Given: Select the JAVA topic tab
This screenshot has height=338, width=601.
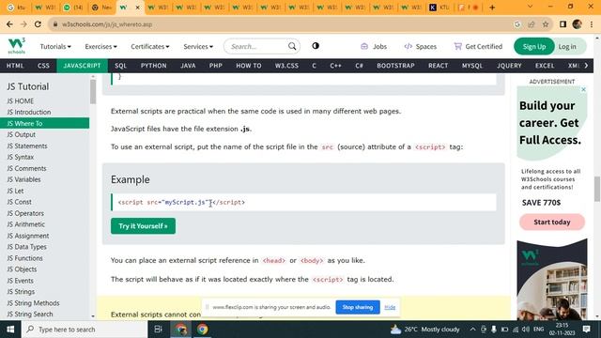Looking at the screenshot, I should (188, 66).
